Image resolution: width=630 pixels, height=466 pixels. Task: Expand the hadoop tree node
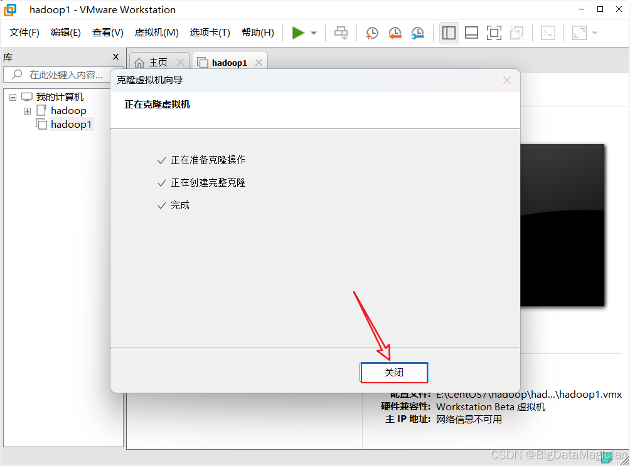[28, 111]
